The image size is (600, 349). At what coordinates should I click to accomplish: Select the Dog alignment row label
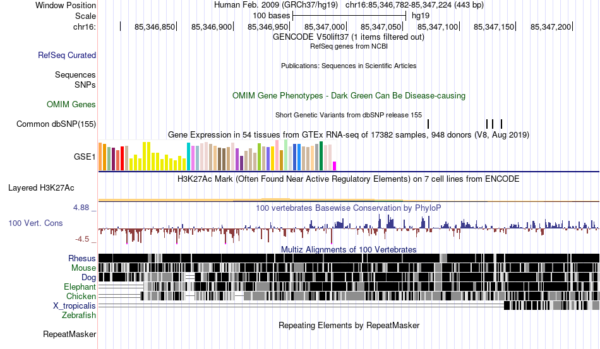[x=88, y=277]
